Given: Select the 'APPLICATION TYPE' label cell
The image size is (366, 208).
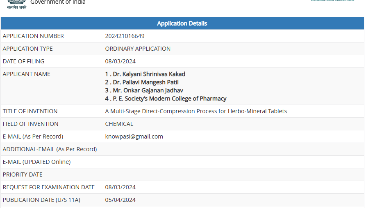Looking at the screenshot, I should pyautogui.click(x=52, y=49).
